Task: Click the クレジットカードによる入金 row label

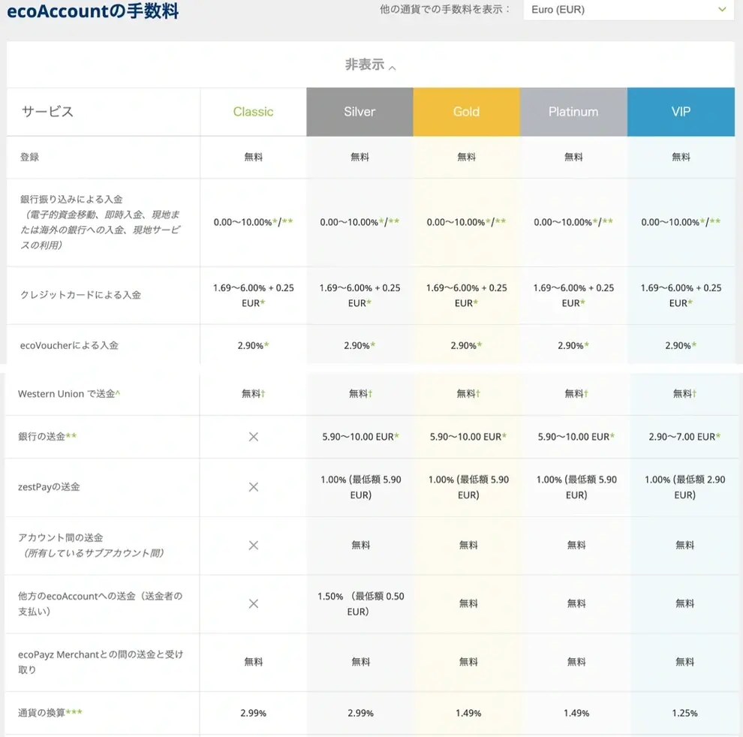Action: 80,295
